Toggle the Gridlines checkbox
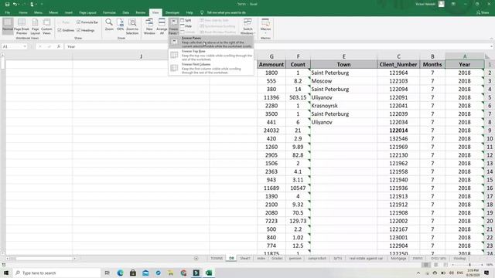Screen dimensions: 495x278 60,30
